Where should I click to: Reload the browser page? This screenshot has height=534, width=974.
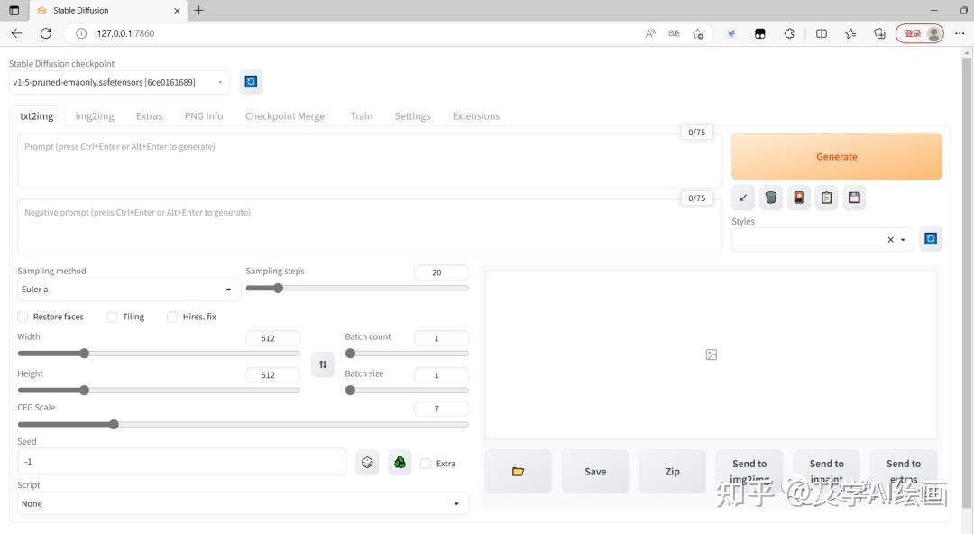tap(46, 33)
